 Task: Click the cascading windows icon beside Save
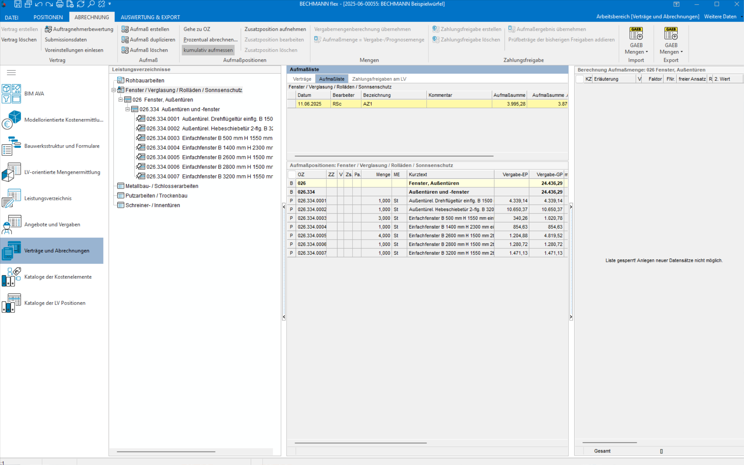(x=28, y=4)
